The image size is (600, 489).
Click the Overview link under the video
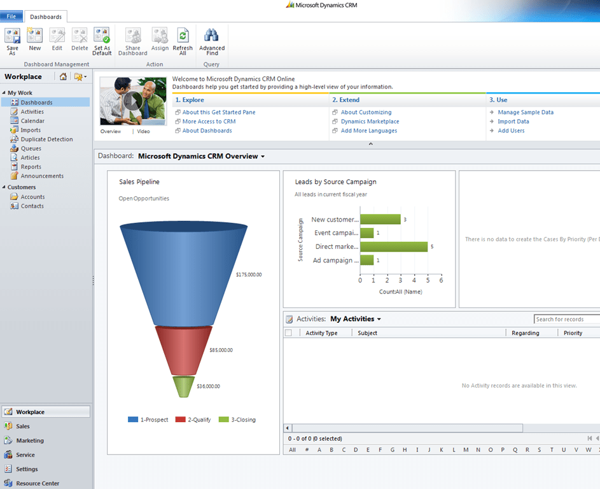tap(111, 131)
